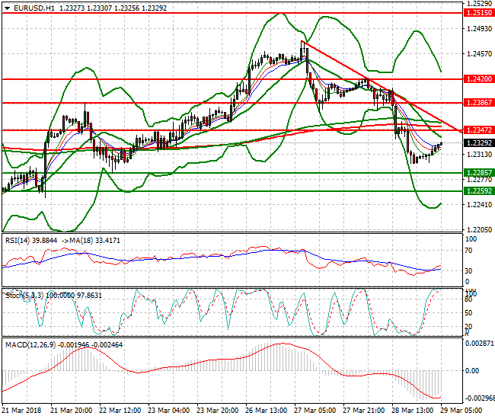Click the 1.22050 price scale value
The width and height of the screenshot is (495, 419).
[x=479, y=229]
